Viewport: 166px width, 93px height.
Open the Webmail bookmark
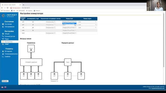point(37,11)
